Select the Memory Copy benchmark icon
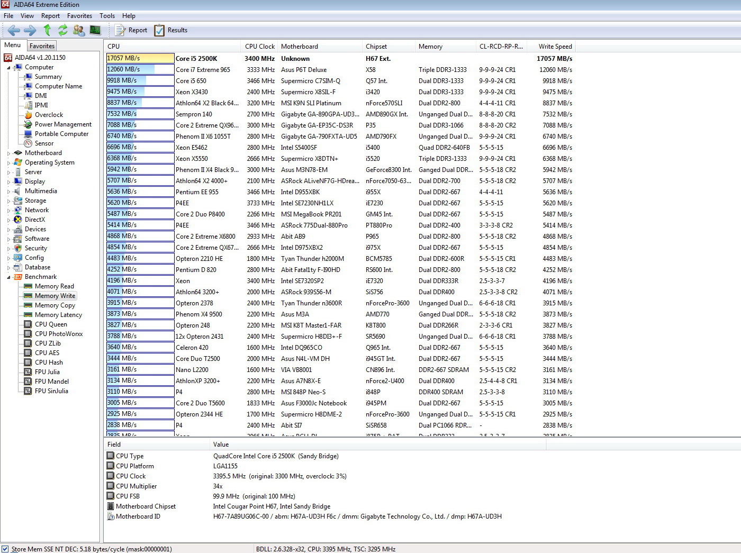 (28, 305)
